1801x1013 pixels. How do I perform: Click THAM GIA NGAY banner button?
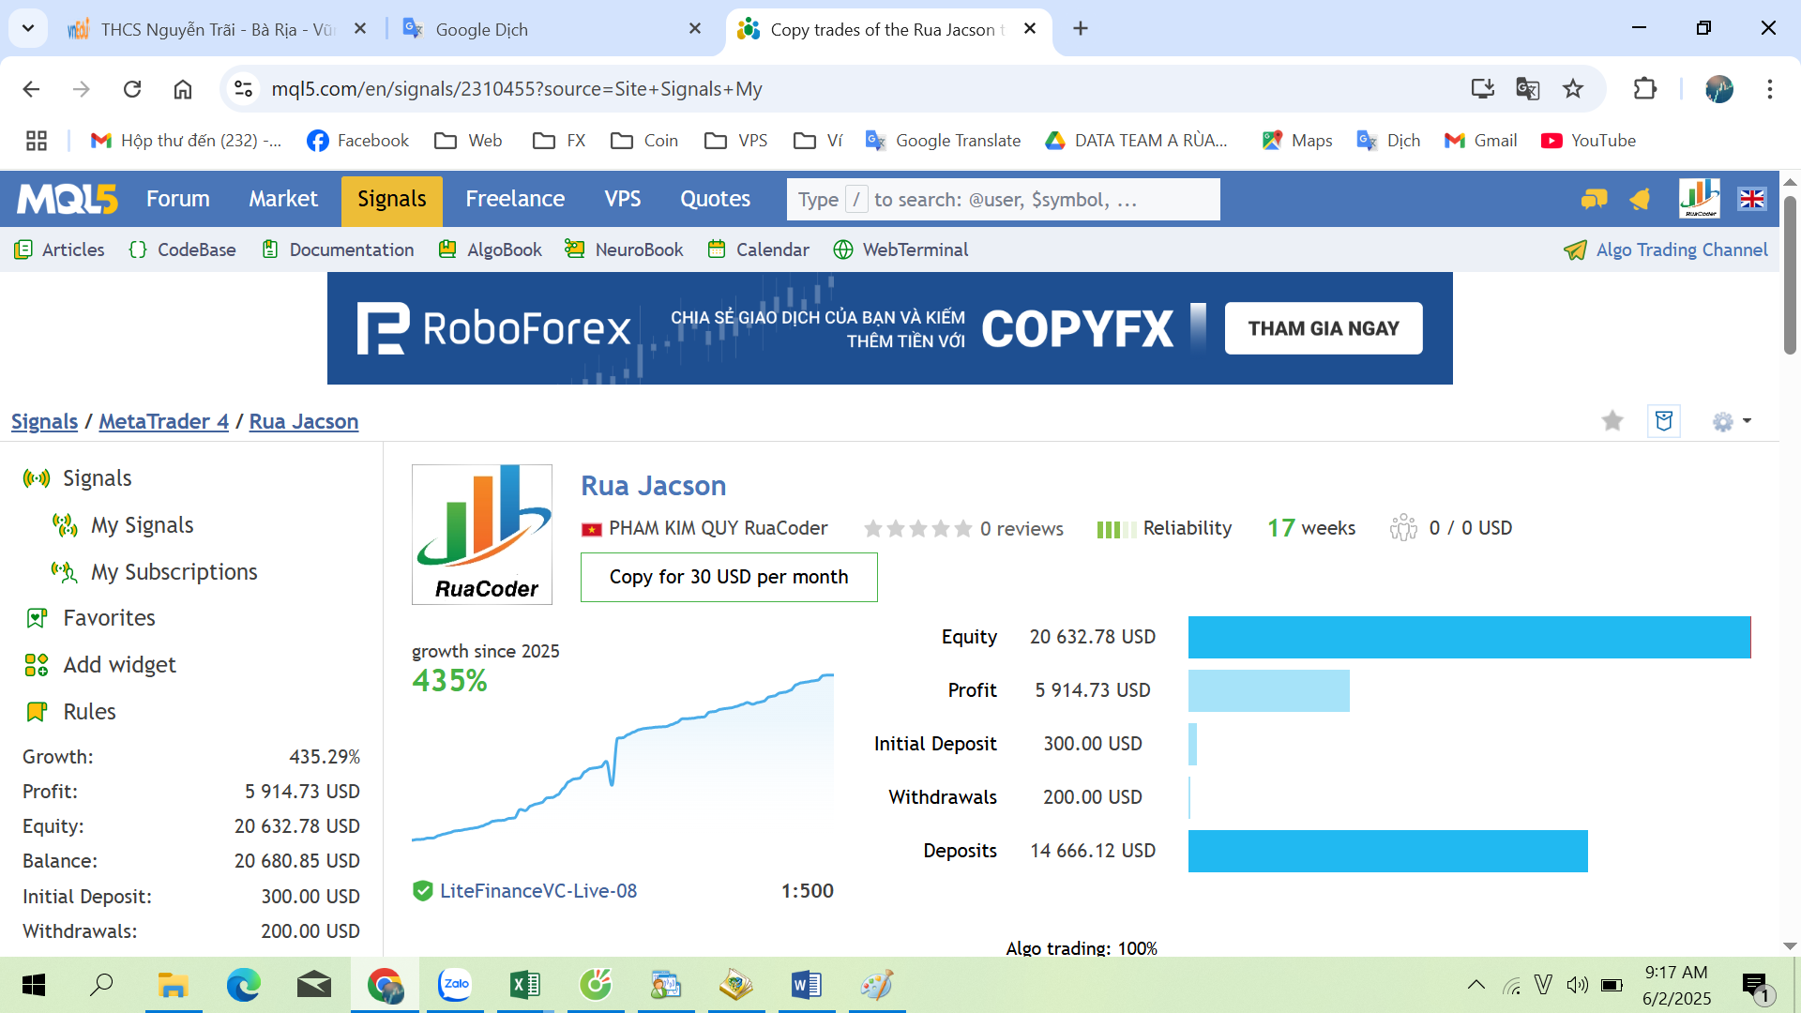[x=1324, y=328]
